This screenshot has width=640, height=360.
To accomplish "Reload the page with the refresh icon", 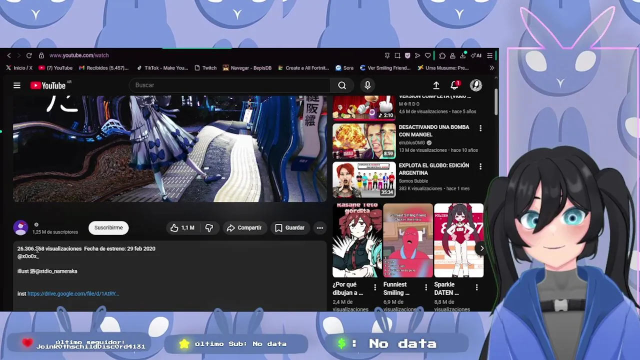I will (29, 55).
